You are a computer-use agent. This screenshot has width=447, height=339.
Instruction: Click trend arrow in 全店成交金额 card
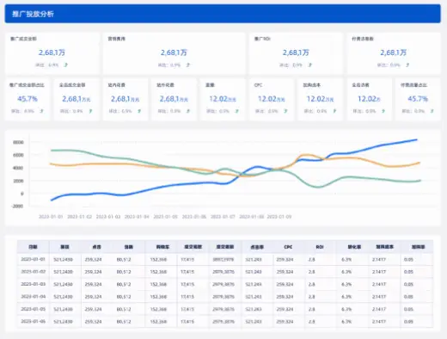pos(90,111)
